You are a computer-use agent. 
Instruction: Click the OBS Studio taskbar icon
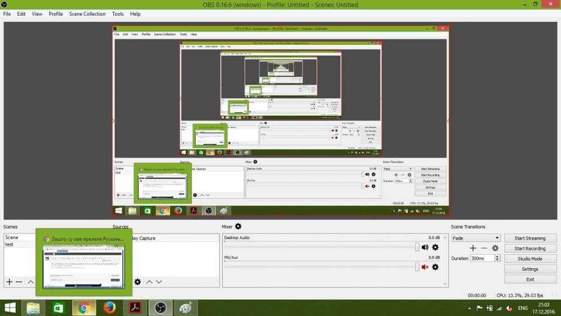coord(160,308)
